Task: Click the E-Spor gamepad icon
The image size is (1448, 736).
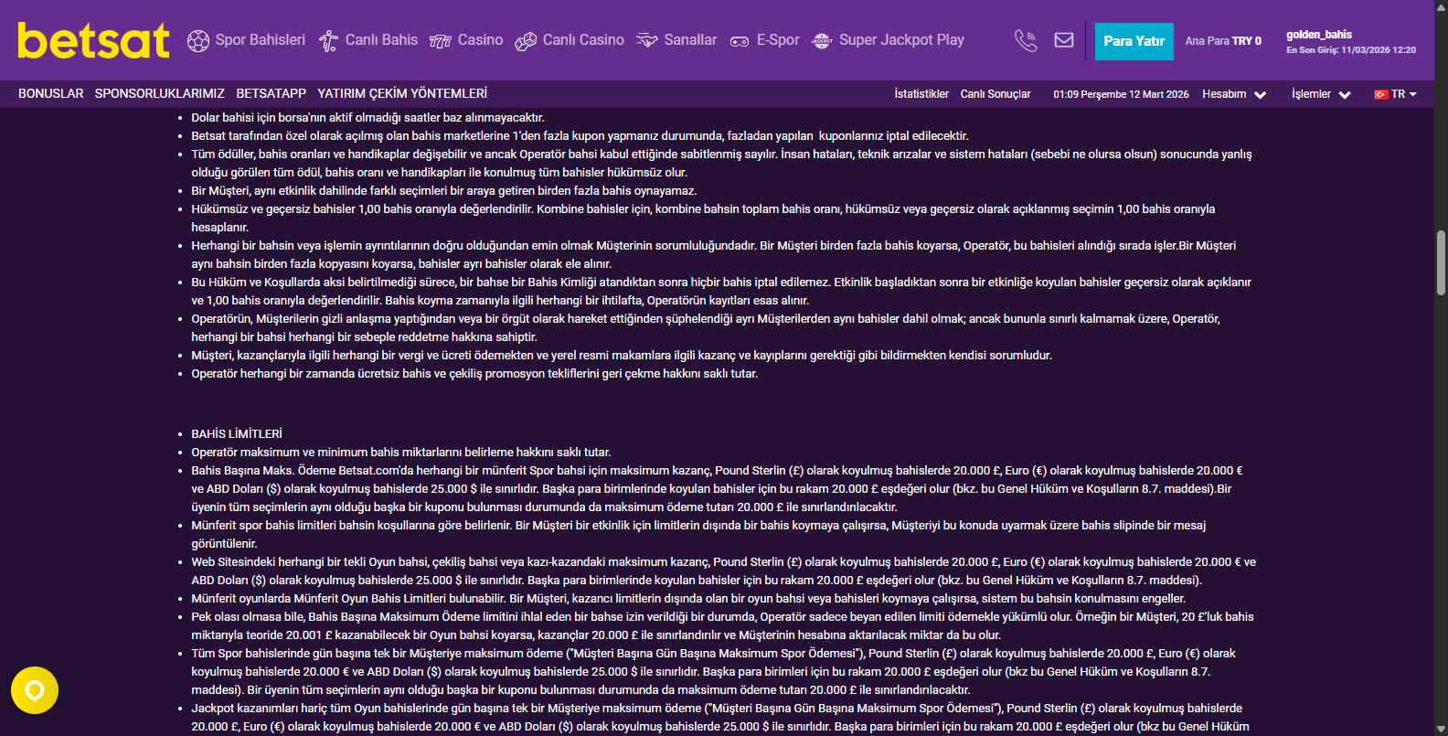Action: [740, 41]
